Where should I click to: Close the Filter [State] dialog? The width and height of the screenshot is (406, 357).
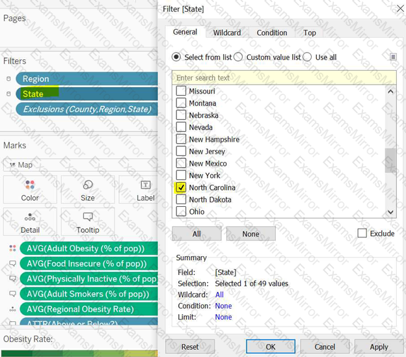[400, 8]
